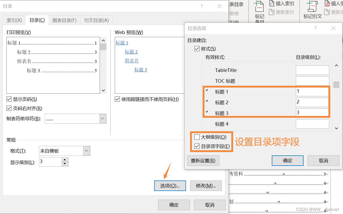
Task: Click the help question mark in 目录 dialog
Action: 202,6
